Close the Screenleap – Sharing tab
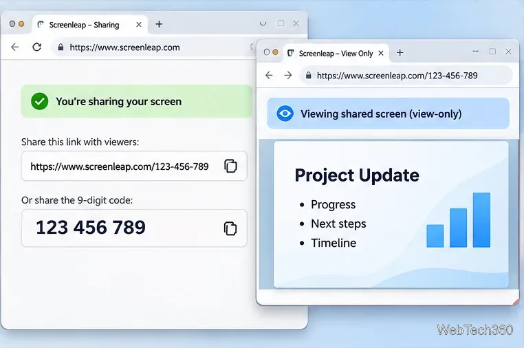This screenshot has height=348, width=524. [139, 25]
